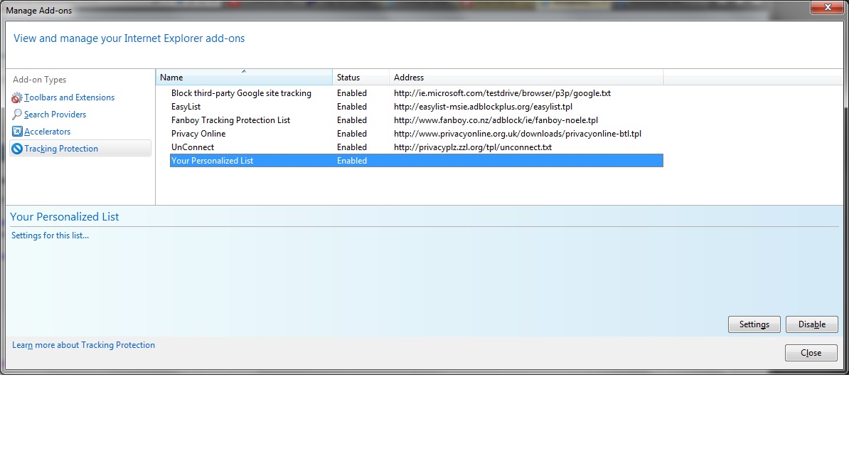Click the Accelerators icon
Image resolution: width=849 pixels, height=461 pixels.
17,132
